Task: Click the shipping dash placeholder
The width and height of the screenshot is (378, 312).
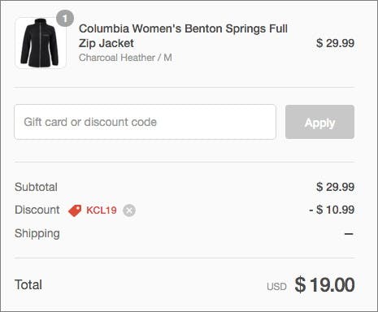Action: pyautogui.click(x=349, y=233)
